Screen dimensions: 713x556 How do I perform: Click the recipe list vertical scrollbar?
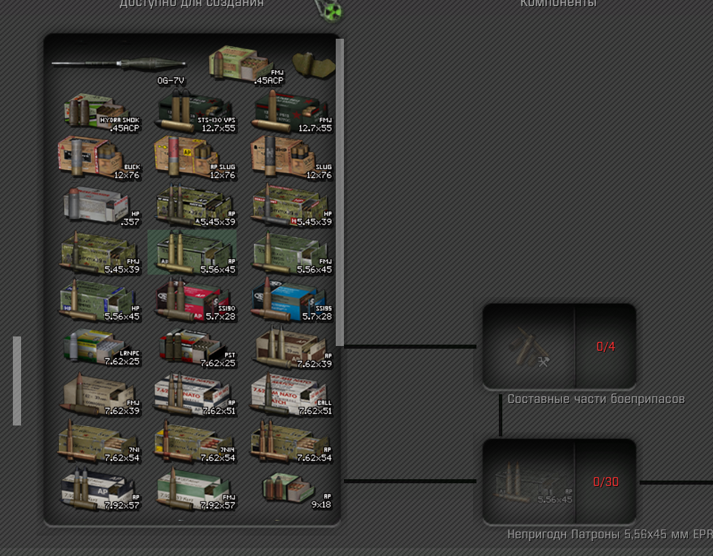(340, 192)
